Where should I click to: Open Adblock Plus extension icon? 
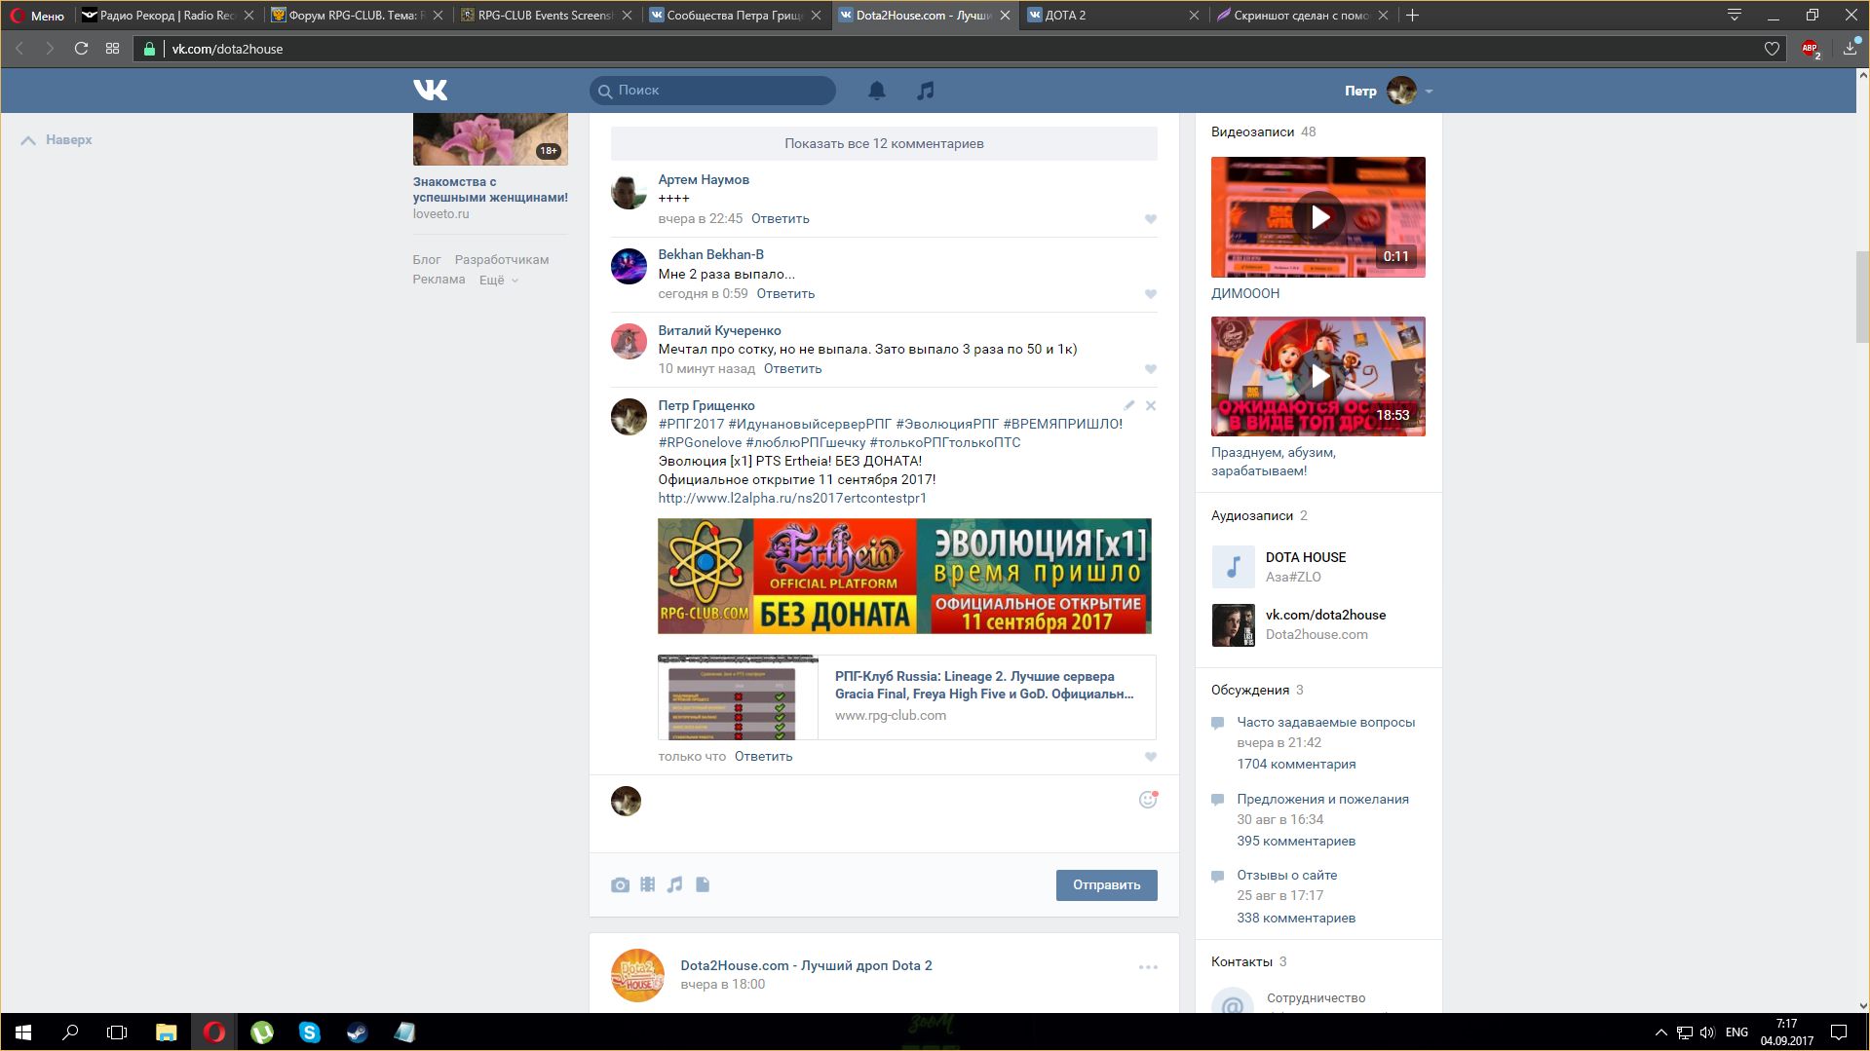pyautogui.click(x=1811, y=49)
